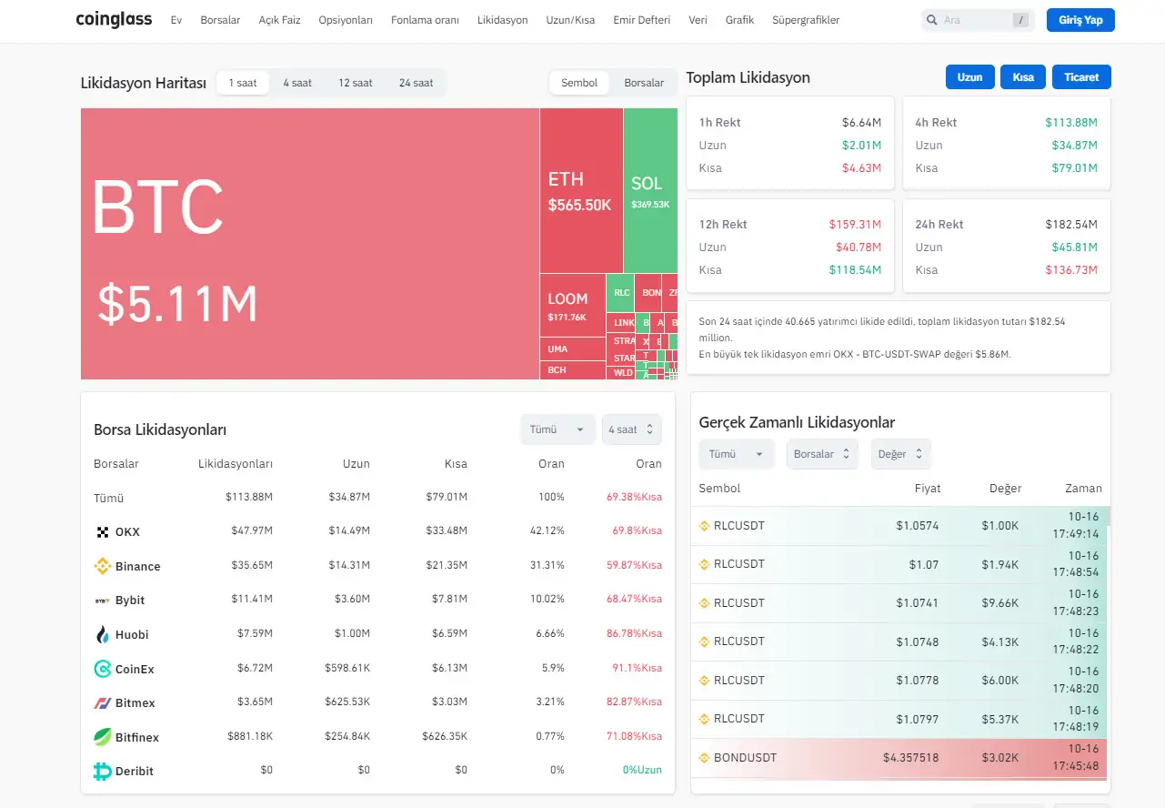Click in the Ara search field
The image size is (1165, 808).
coord(976,20)
